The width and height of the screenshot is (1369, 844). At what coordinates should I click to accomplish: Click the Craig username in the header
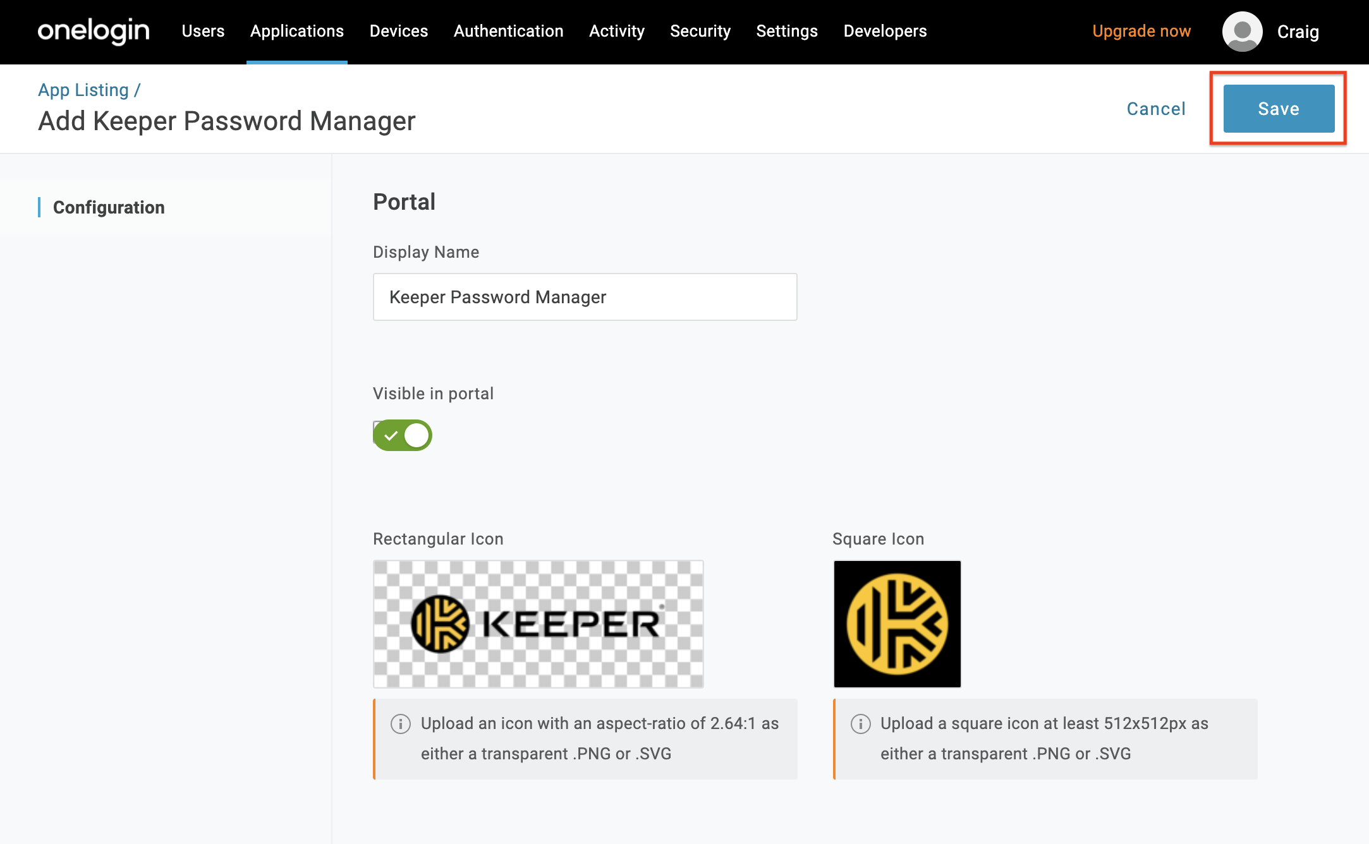[x=1298, y=32]
